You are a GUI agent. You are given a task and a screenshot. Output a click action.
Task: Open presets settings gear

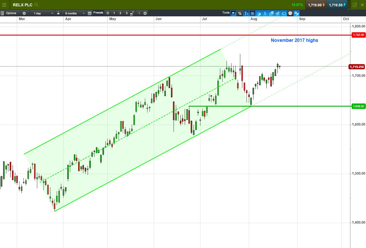145,13
